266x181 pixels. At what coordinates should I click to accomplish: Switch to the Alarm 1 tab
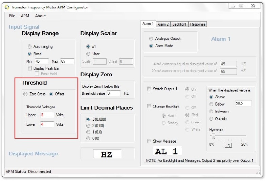[x=148, y=24]
